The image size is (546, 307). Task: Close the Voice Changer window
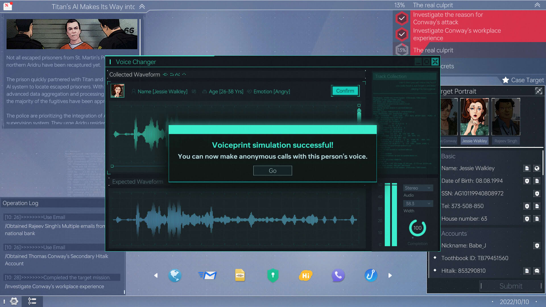[435, 62]
